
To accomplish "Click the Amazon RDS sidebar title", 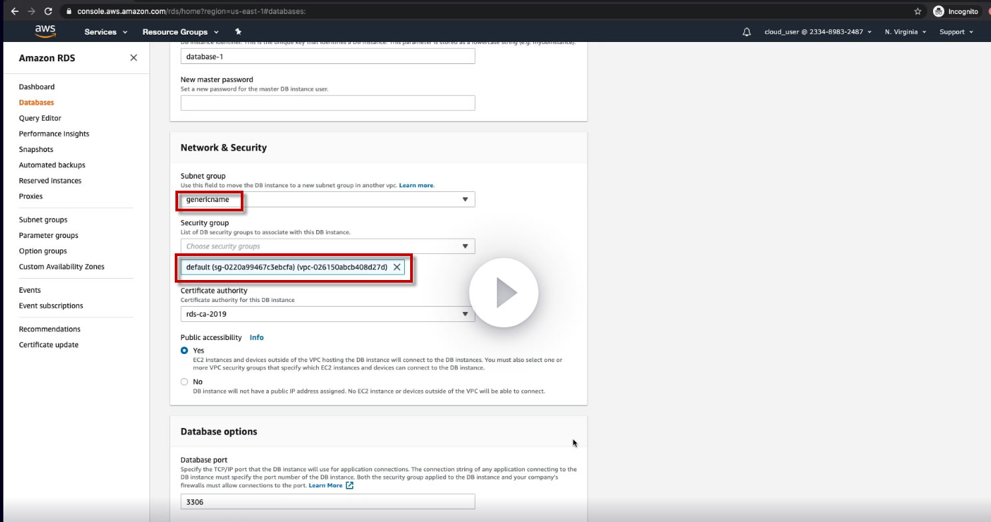I will (x=47, y=58).
